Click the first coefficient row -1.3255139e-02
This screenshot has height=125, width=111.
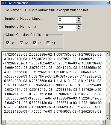click(x=52, y=55)
